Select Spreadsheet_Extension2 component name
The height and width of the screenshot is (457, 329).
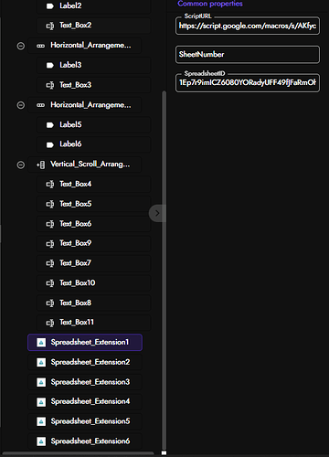[90, 362]
